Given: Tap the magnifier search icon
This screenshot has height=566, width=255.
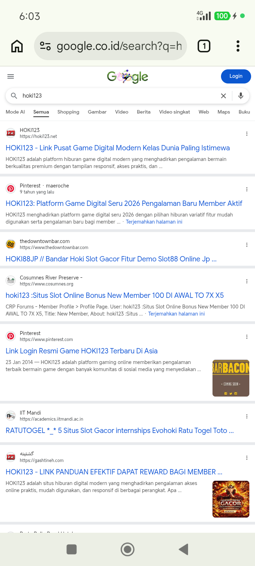Looking at the screenshot, I should click(x=14, y=96).
